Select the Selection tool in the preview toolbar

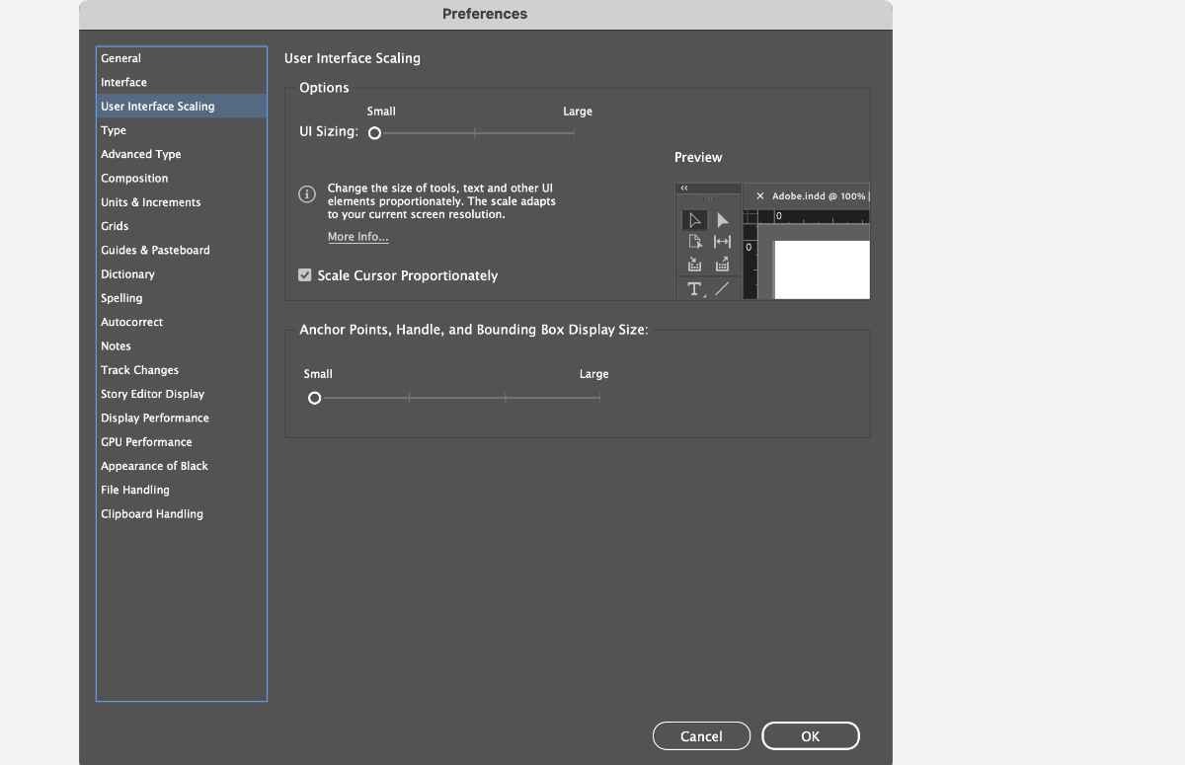695,220
